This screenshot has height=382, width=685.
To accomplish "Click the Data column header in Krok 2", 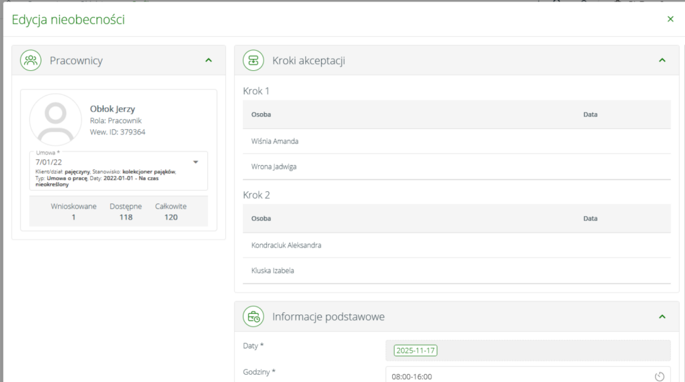I will 590,218.
